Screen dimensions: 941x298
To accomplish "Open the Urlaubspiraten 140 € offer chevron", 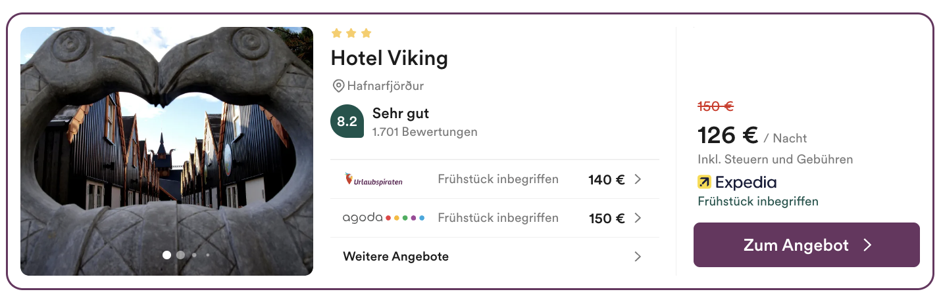I will (637, 179).
